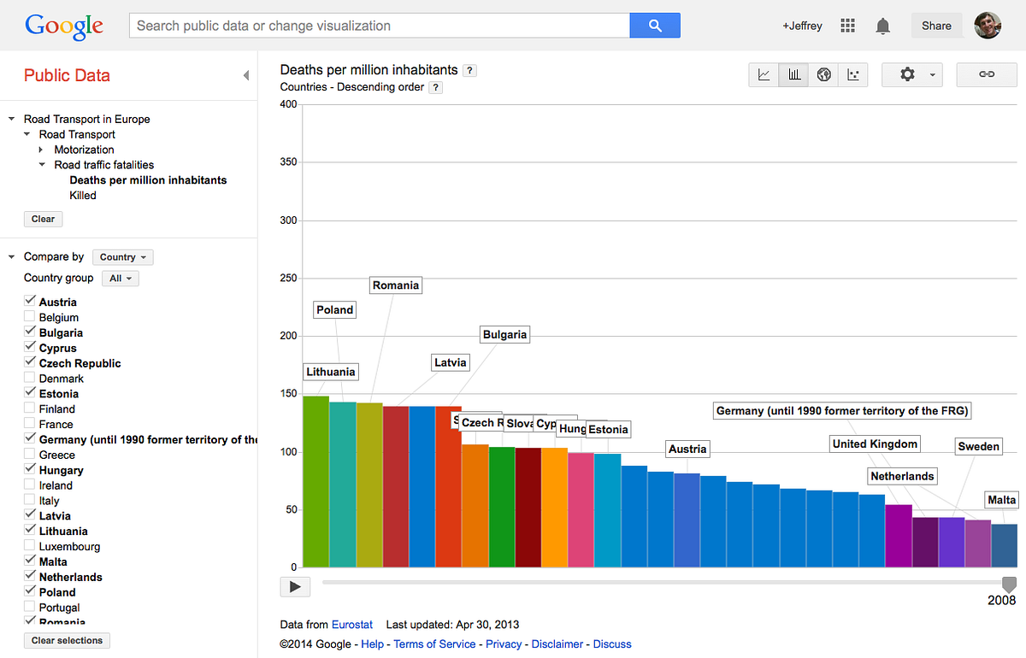Open the Eurostat data source link

pyautogui.click(x=352, y=624)
